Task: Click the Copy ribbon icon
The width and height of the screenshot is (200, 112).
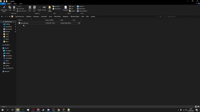Action: tap(10, 8)
